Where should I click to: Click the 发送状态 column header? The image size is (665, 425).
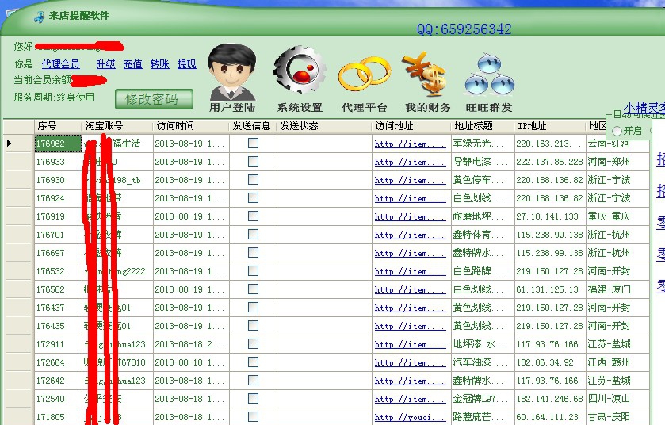324,126
